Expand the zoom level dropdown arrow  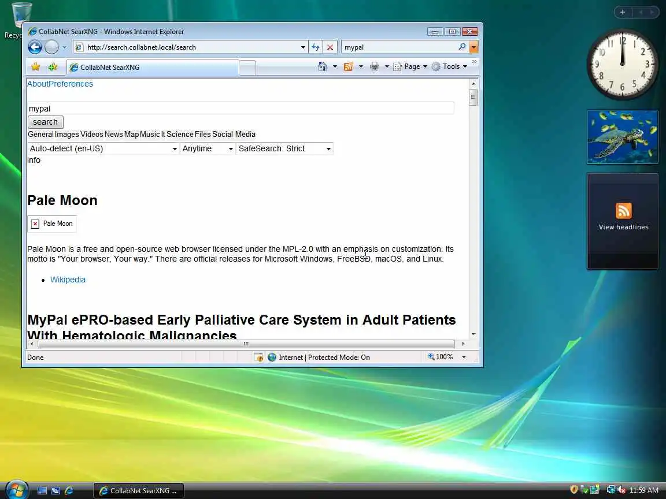[464, 357]
